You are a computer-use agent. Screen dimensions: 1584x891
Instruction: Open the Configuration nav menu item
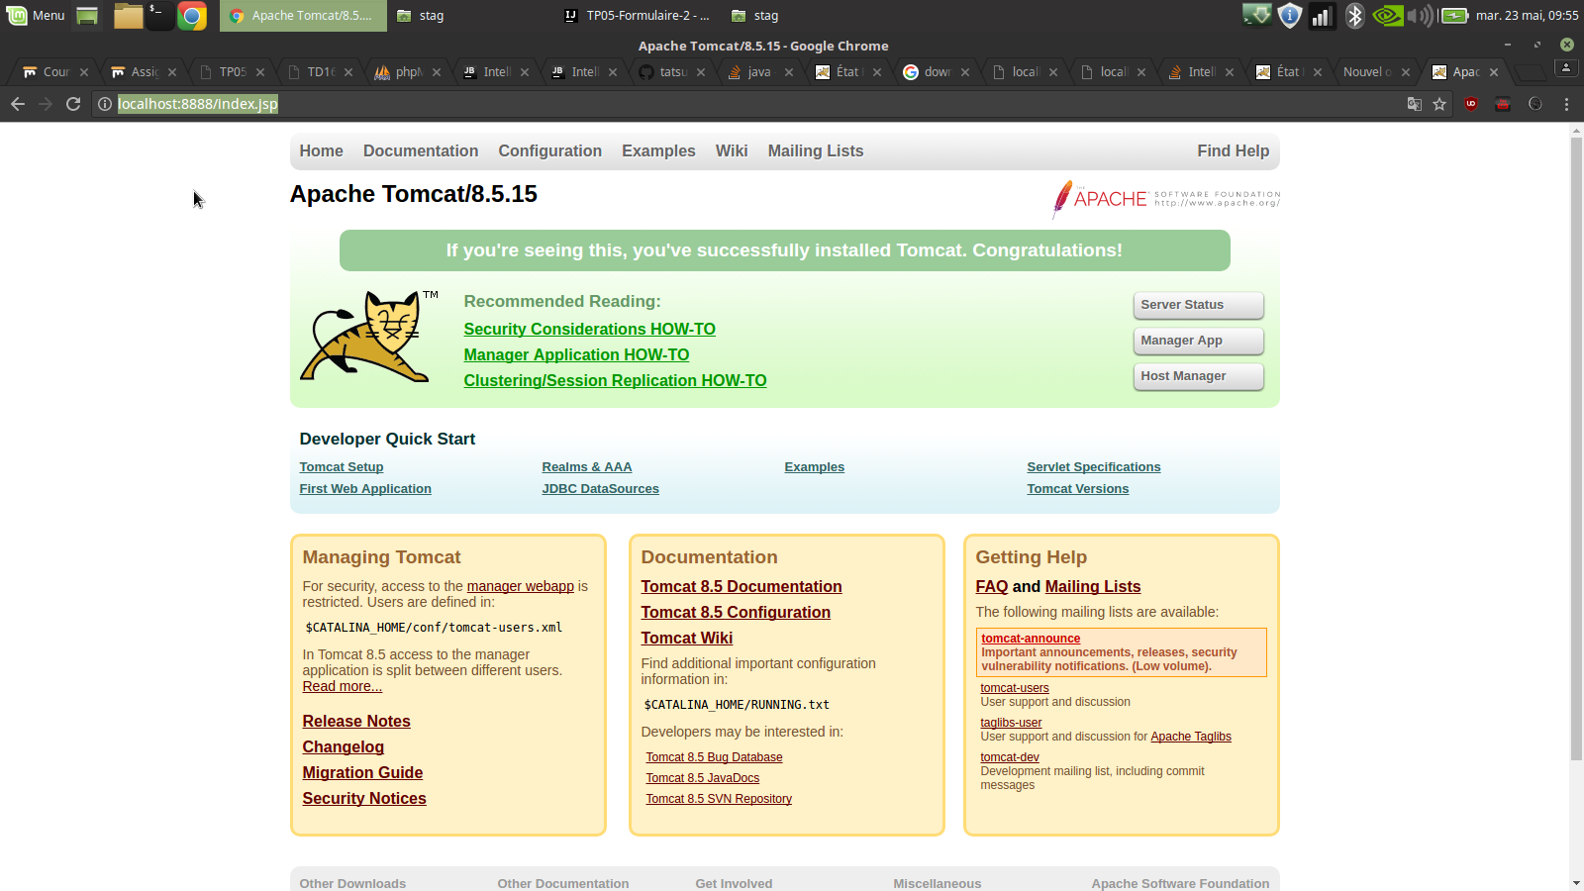click(550, 151)
